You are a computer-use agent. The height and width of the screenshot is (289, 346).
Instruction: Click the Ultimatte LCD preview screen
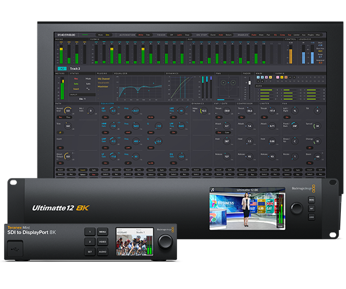(247, 209)
